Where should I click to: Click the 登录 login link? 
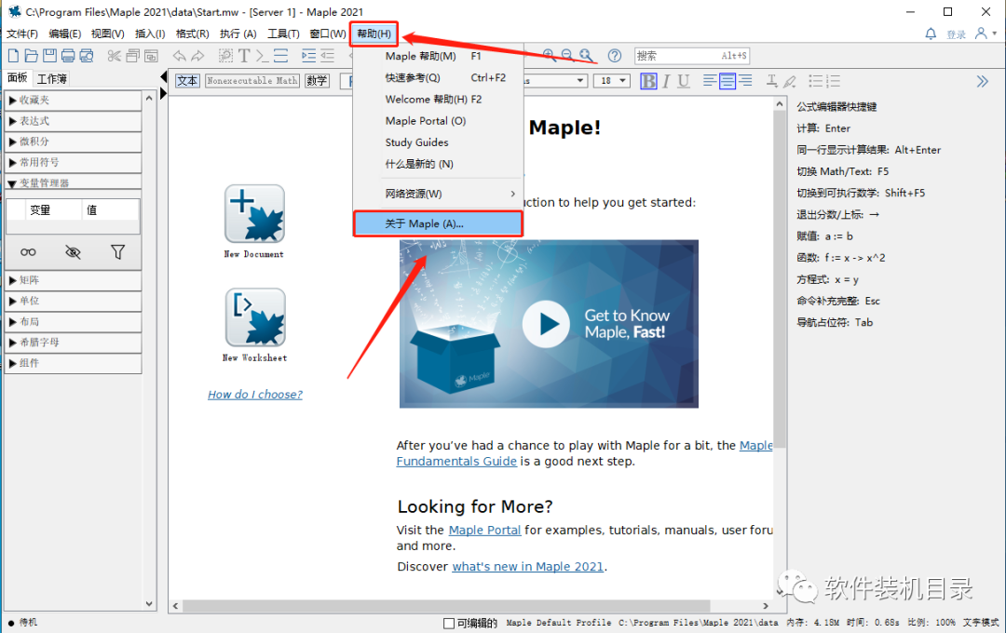click(x=956, y=34)
